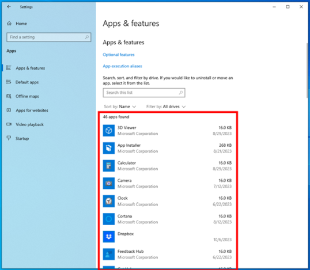The height and width of the screenshot is (270, 310).
Task: Go to Apps & features page
Action: (x=30, y=68)
